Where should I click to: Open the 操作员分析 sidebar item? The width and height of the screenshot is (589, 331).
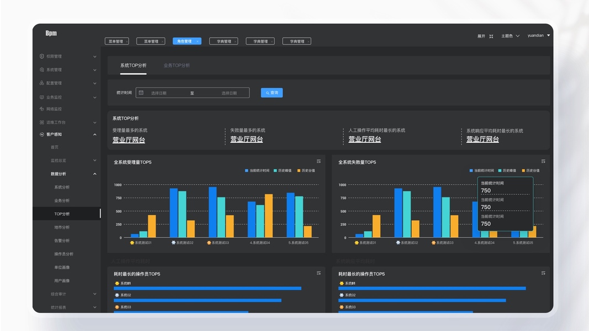tap(64, 254)
